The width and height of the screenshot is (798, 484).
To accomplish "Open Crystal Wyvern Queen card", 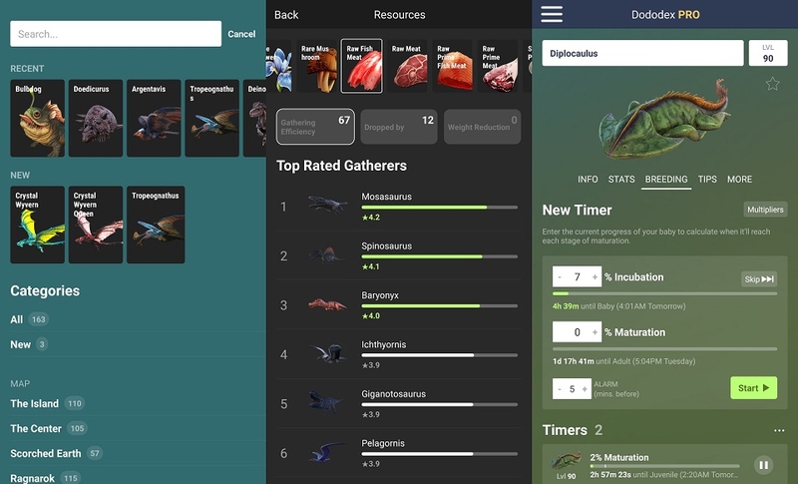I will coord(96,225).
